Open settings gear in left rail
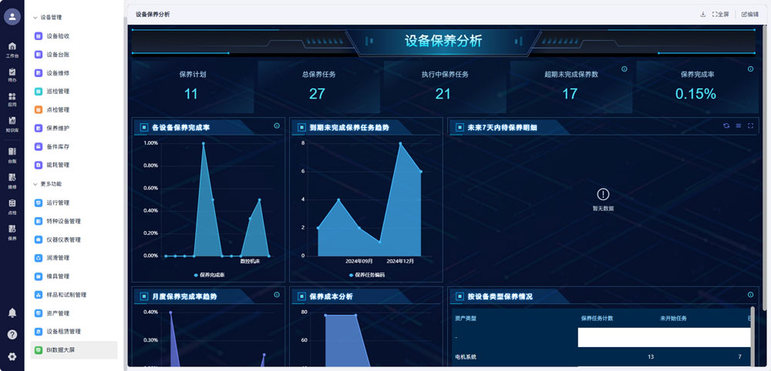771x371 pixels. tap(12, 356)
